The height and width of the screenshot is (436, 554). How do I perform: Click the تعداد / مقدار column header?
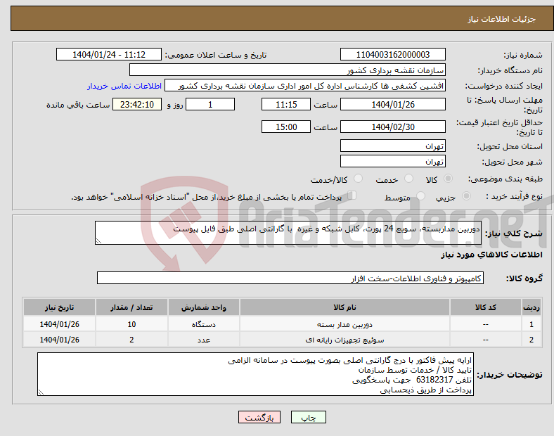click(x=131, y=307)
